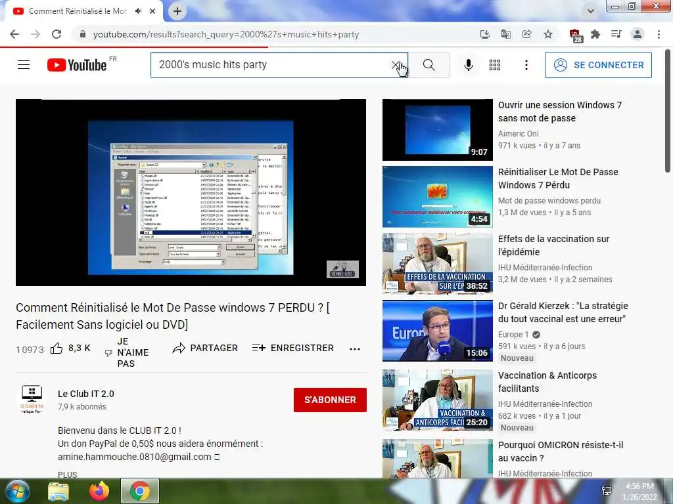Image resolution: width=673 pixels, height=504 pixels.
Task: Open the red shield extension with badge 28
Action: coord(575,35)
